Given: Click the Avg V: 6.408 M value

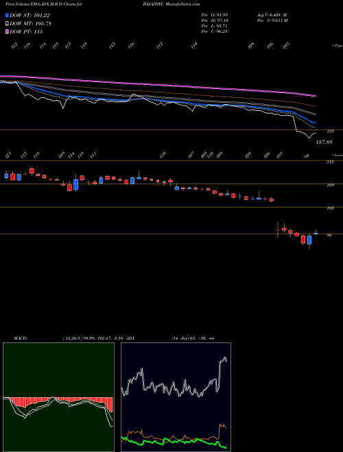Looking at the screenshot, I should tap(271, 15).
